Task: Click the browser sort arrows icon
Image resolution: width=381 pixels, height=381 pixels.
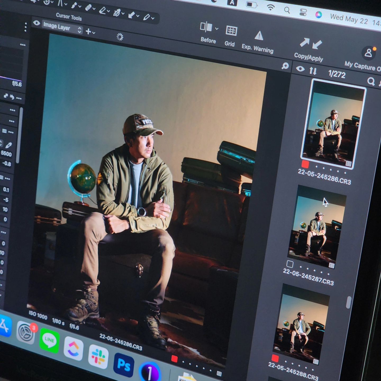Action: coord(313,71)
